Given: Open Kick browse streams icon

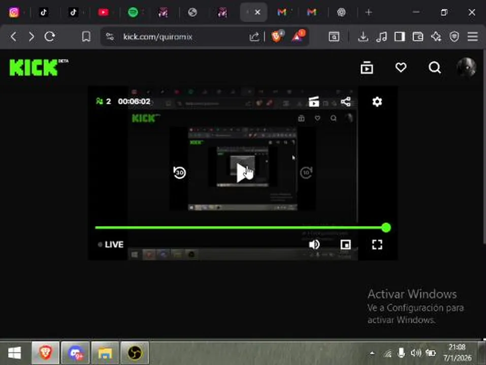Looking at the screenshot, I should 367,67.
